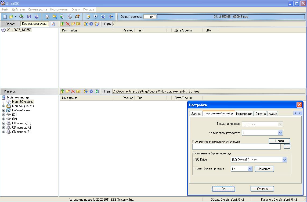Click the red X delete in catalog toolbar

(73, 91)
